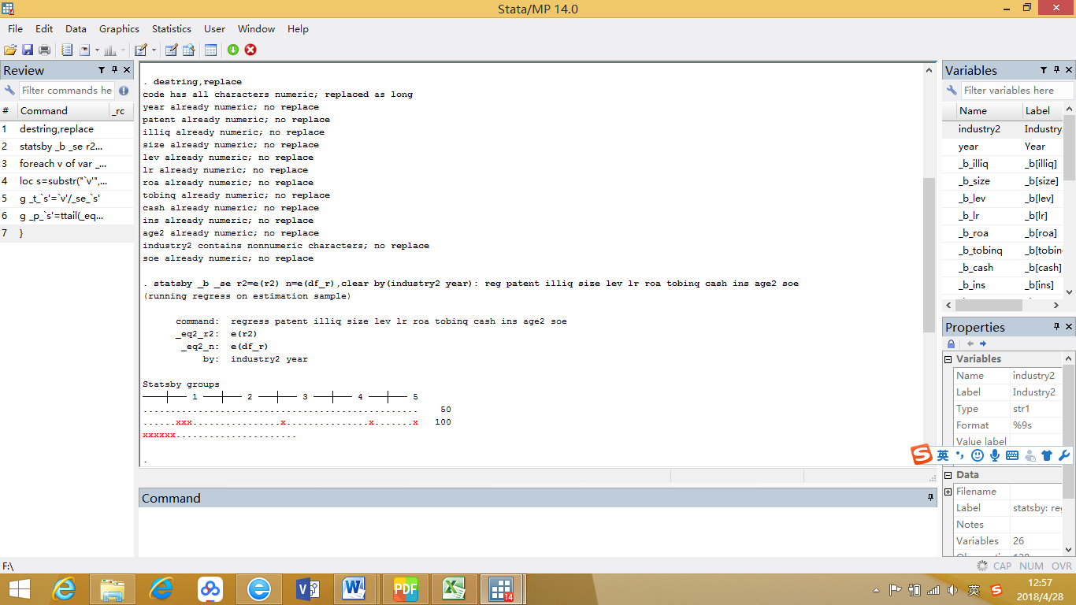Click the Variables panel filter funnel icon
Image resolution: width=1076 pixels, height=605 pixels.
click(1044, 70)
